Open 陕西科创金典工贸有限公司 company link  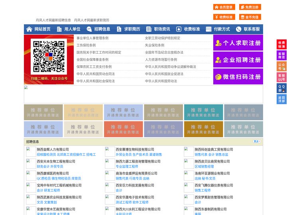[214, 149]
